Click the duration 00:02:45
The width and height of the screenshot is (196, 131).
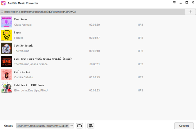94,77
